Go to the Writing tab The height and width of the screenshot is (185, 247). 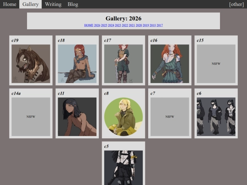point(53,4)
